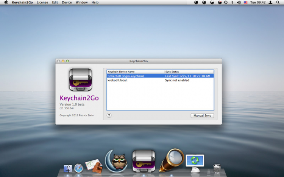
Task: Open the Window menu
Action: [81, 2]
